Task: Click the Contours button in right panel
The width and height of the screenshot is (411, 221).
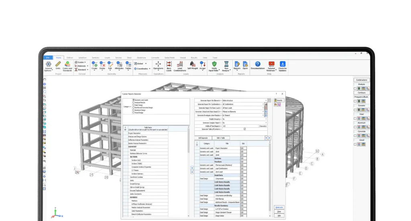Action: pyautogui.click(x=362, y=92)
